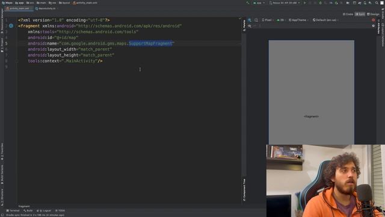This screenshot has height=217, width=385.
Task: Click the fragment breadcrumb below the editor
Action: point(24,206)
